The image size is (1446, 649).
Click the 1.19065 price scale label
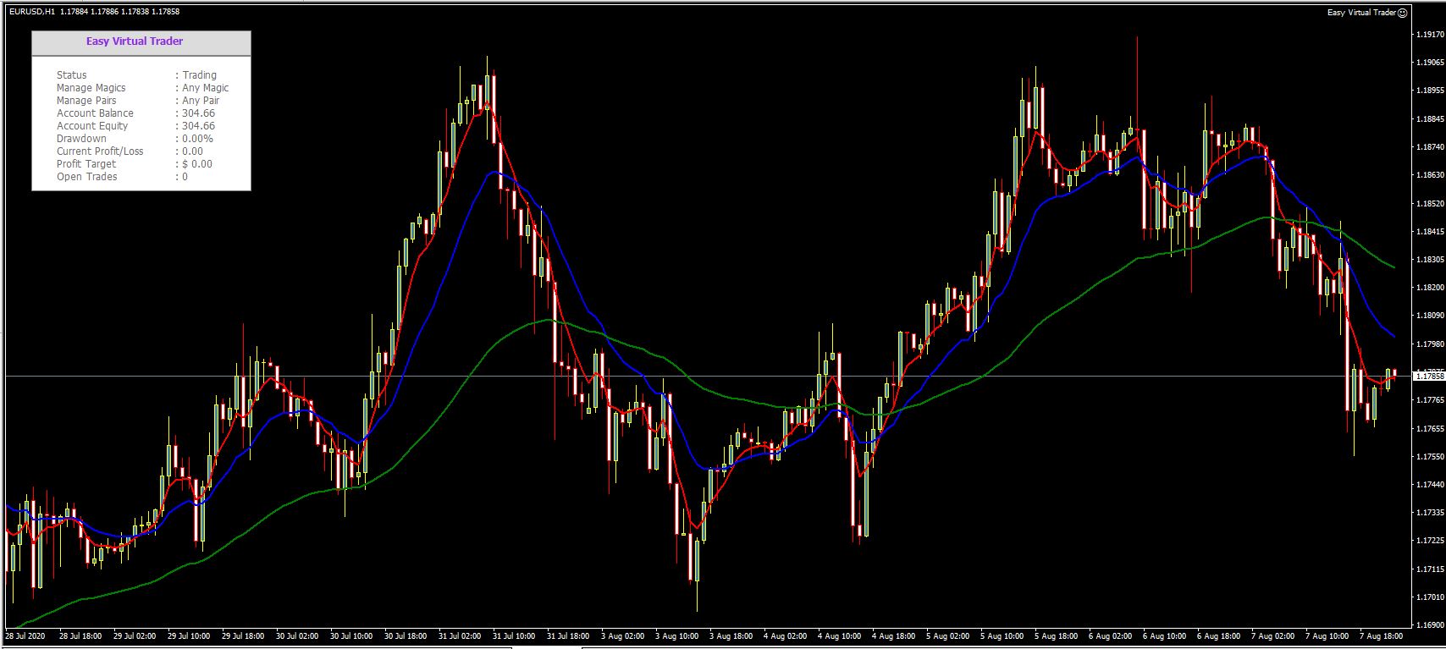click(x=1429, y=63)
